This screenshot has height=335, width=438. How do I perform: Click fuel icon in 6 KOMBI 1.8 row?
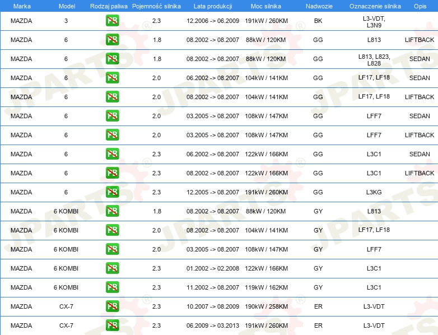tap(112, 211)
